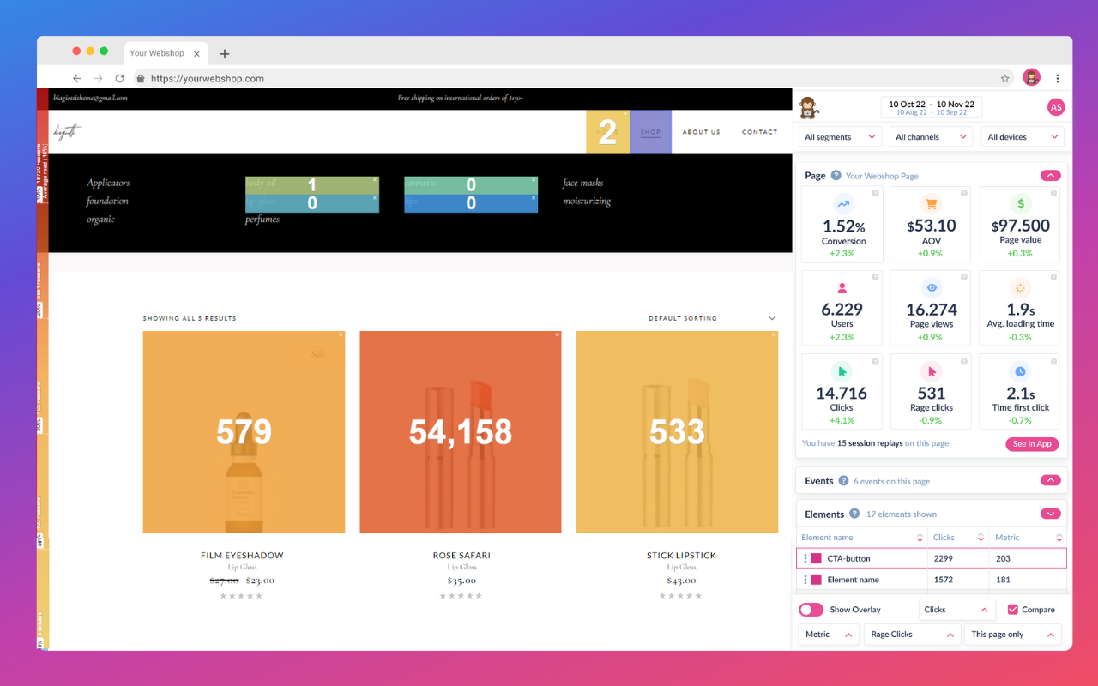Click the drag handle on CTA-button row

(x=805, y=558)
